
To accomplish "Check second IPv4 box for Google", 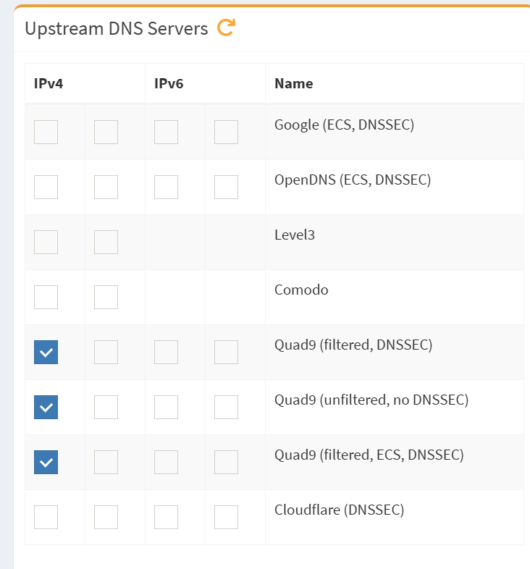I will coord(106,132).
